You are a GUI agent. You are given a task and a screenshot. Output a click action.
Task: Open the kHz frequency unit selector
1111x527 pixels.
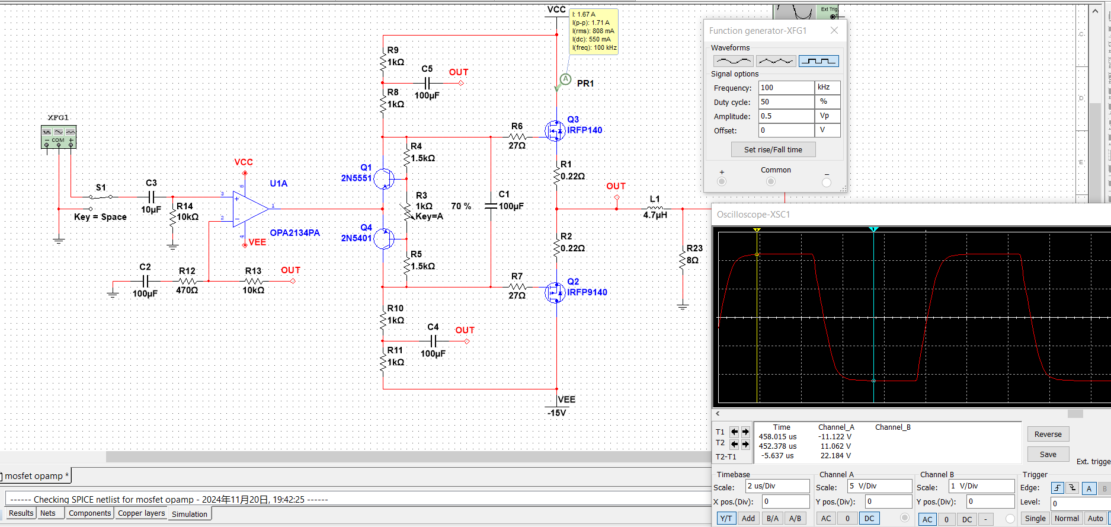click(828, 88)
